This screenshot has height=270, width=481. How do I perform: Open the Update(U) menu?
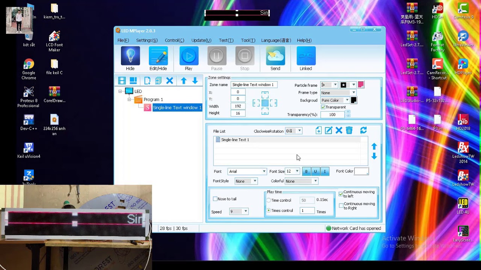point(201,40)
